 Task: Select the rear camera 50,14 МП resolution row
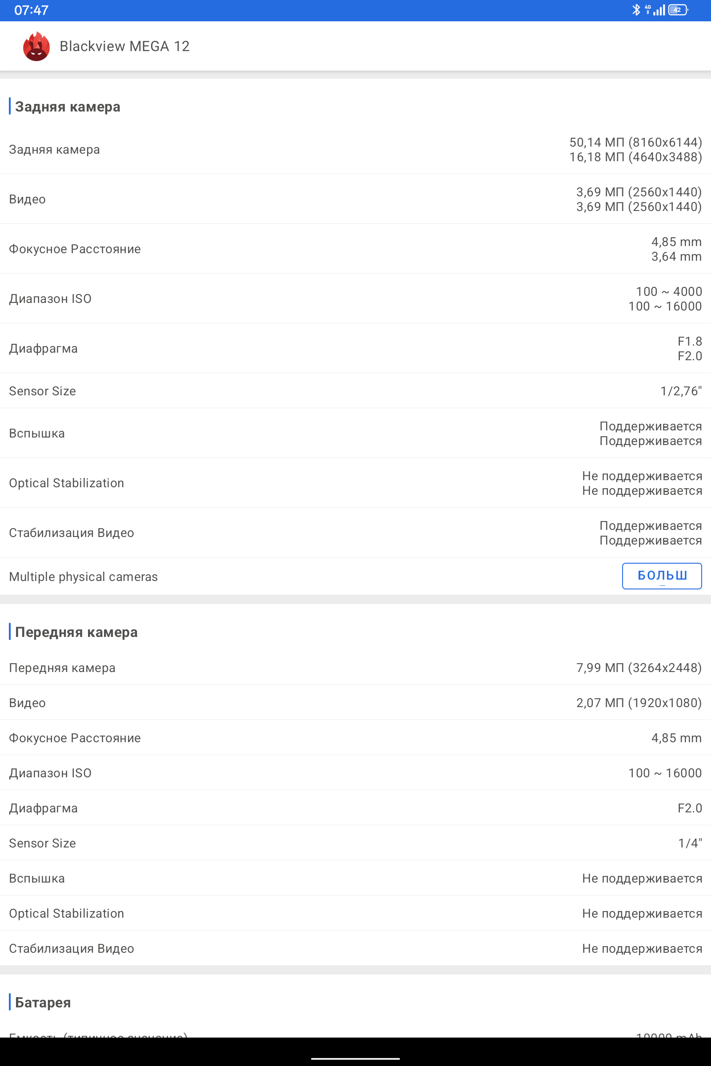pos(355,150)
